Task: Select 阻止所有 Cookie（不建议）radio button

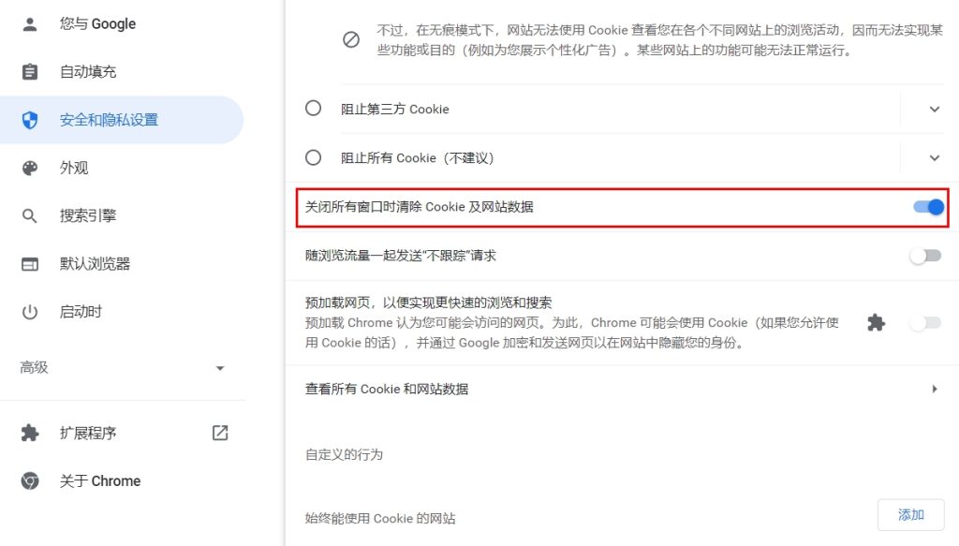Action: [x=313, y=157]
